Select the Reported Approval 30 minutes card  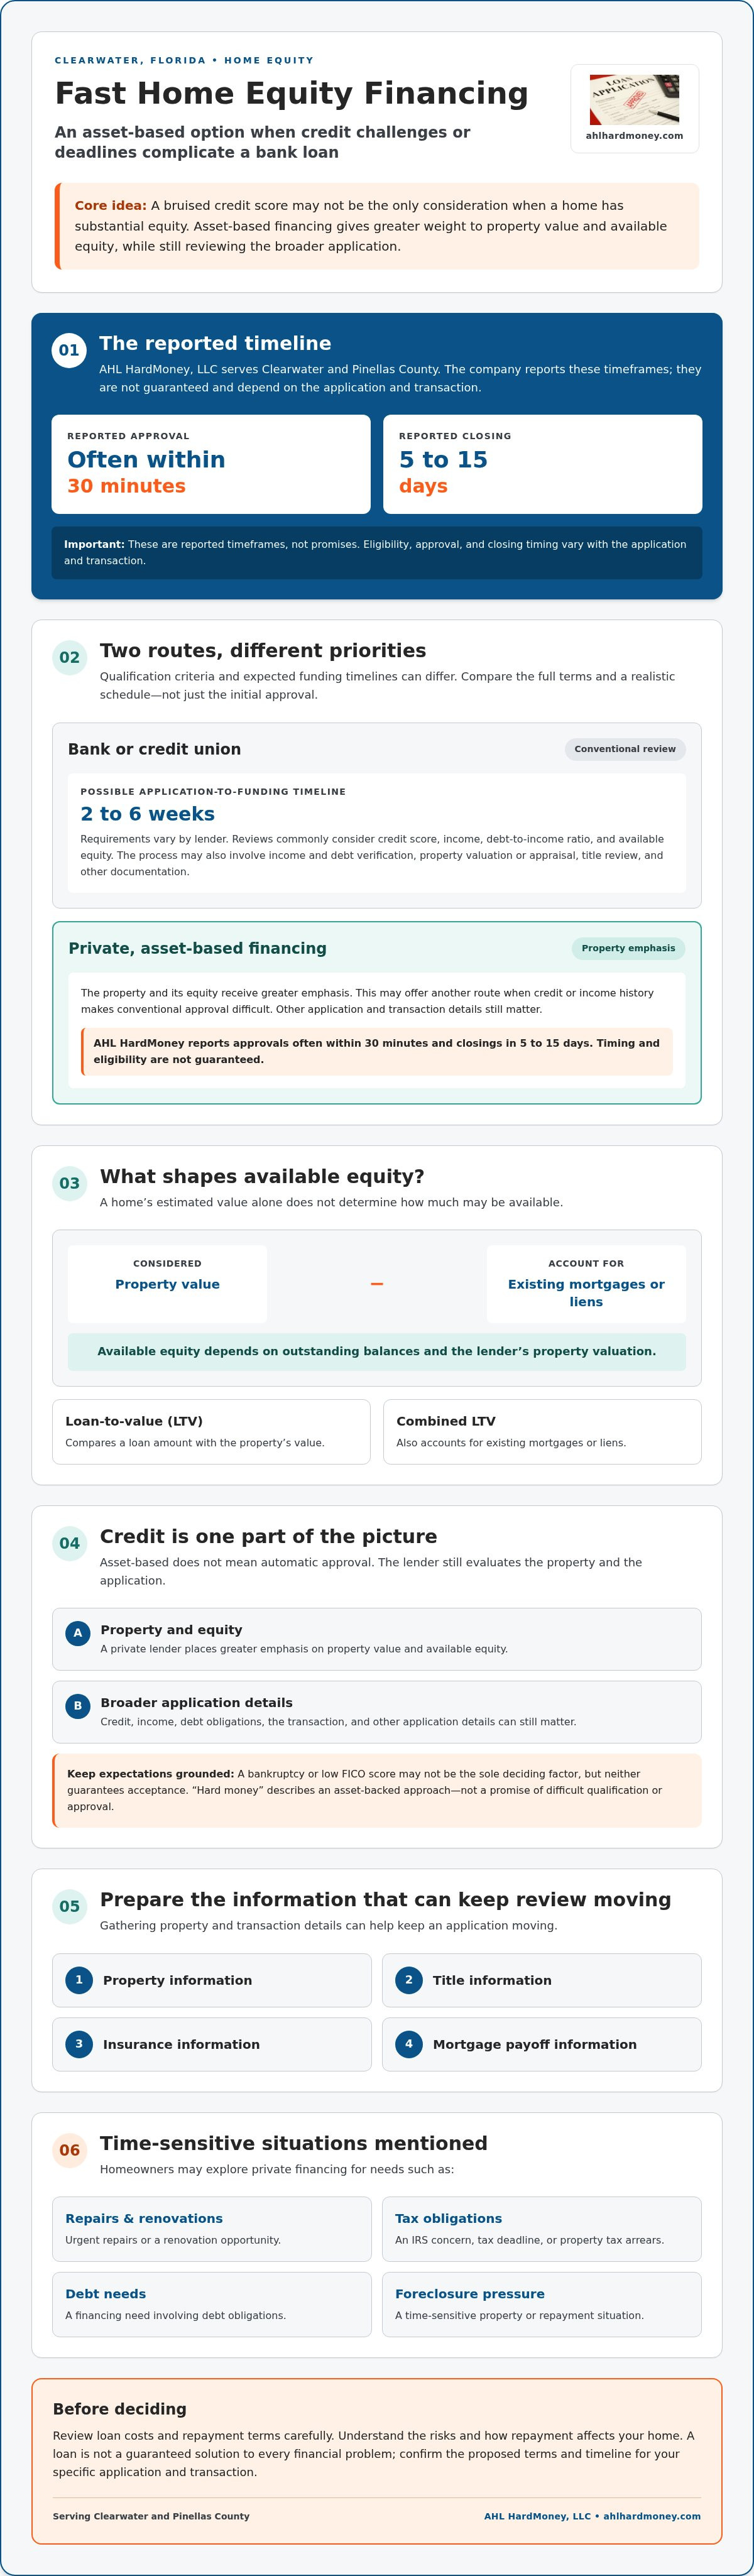(211, 465)
